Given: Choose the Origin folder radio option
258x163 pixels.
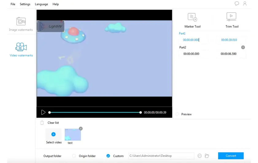Looking at the screenshot, I should (x=74, y=156).
